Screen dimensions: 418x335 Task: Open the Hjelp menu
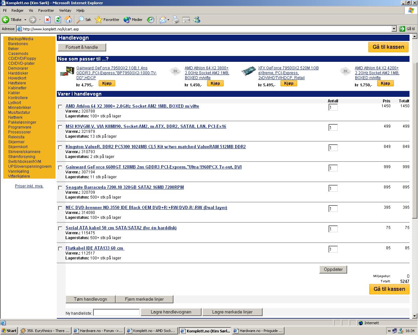click(80, 10)
